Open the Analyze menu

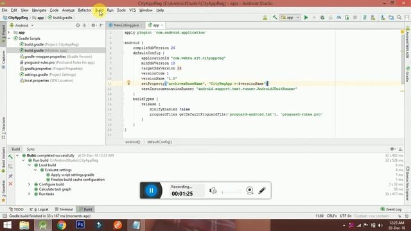coord(69,10)
